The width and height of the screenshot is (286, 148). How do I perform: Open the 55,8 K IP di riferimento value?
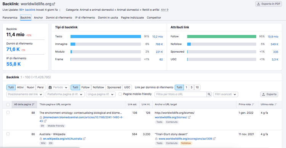(x=13, y=64)
